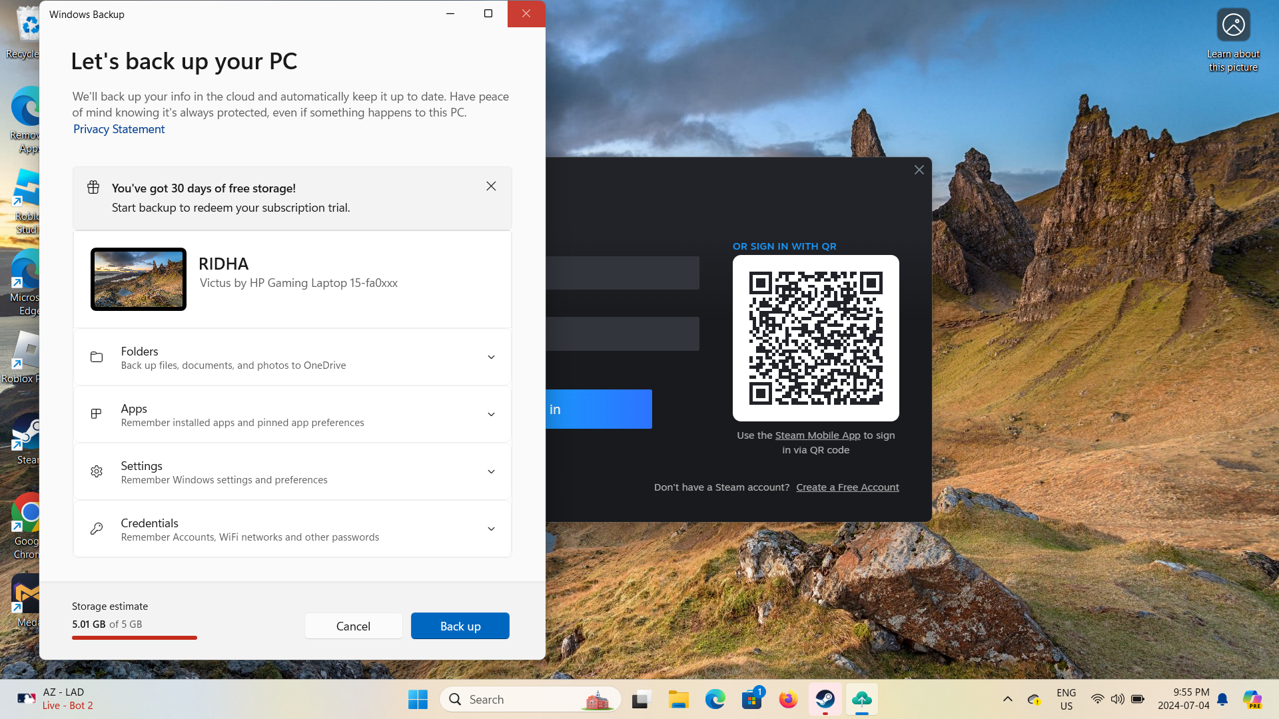1279x719 pixels.
Task: Click the battery status icon
Action: [x=1138, y=699]
